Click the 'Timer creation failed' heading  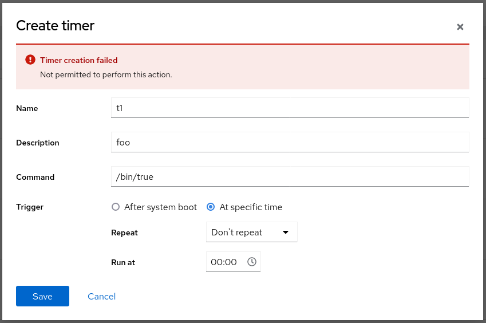tap(79, 60)
